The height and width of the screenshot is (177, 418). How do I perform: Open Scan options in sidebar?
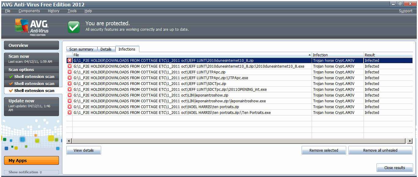31,70
